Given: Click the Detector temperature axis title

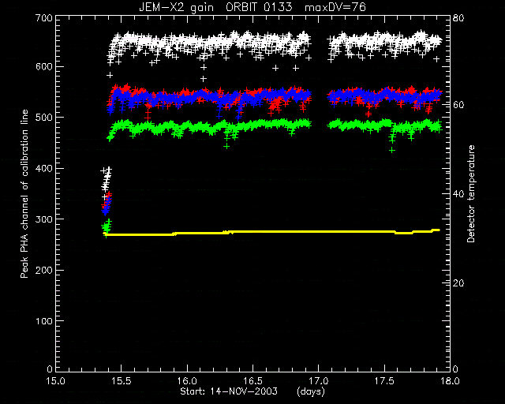Looking at the screenshot, I should coord(471,193).
